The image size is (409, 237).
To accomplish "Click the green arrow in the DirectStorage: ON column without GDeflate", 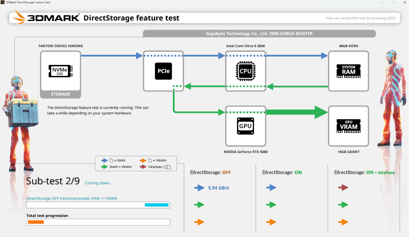I will [271, 205].
